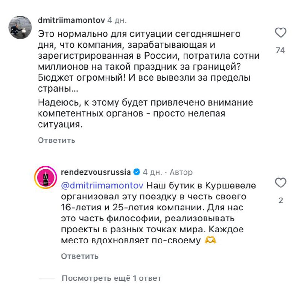Expand "Посмотреть ещё 1 ответ"

point(111,278)
